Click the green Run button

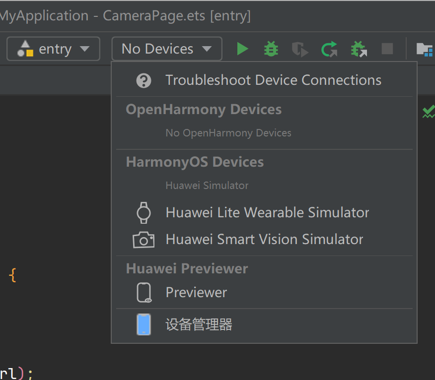click(242, 49)
